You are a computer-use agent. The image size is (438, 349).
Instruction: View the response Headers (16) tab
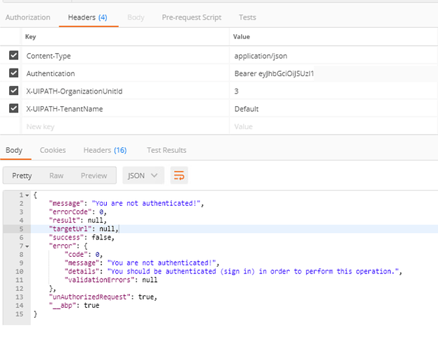pyautogui.click(x=105, y=150)
